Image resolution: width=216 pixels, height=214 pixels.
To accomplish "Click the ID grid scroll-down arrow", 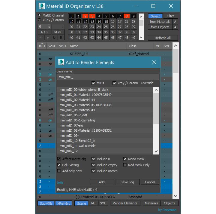I will (x=141, y=37).
